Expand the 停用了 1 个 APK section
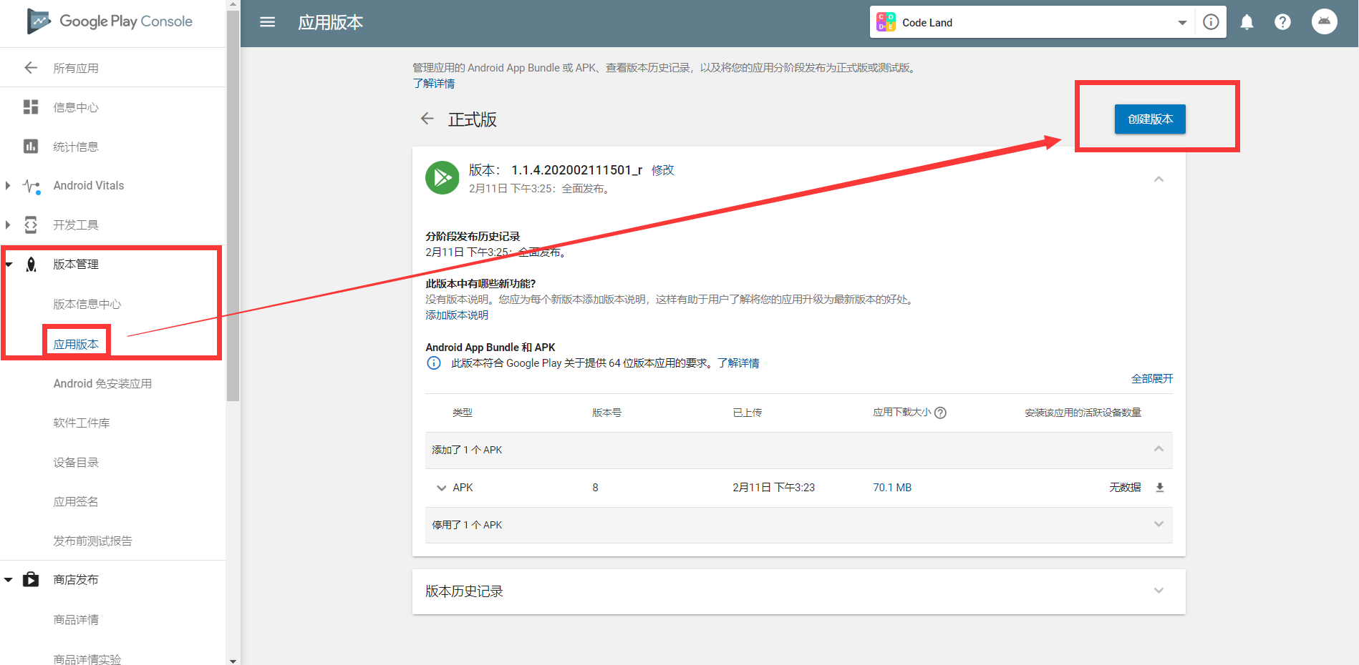Screen dimensions: 1359x665 pyautogui.click(x=1159, y=524)
